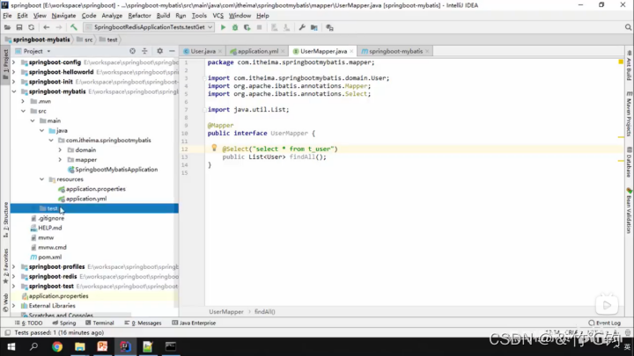Toggle the Structure side panel
Image resolution: width=634 pixels, height=356 pixels.
pos(5,220)
